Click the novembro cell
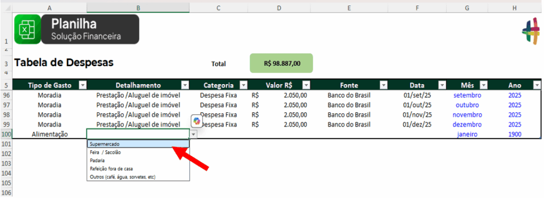544x198 pixels. 467,115
